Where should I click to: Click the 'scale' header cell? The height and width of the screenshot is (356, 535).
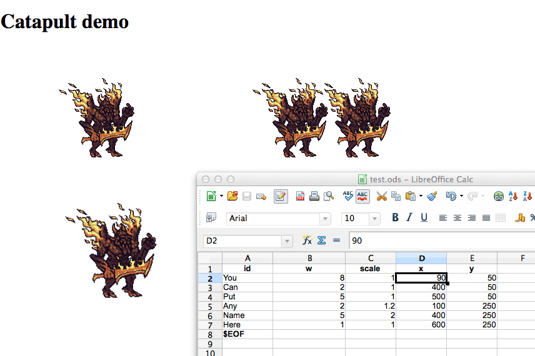click(x=371, y=269)
